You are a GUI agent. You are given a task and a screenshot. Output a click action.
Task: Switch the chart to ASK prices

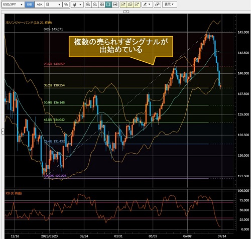tap(40, 5)
